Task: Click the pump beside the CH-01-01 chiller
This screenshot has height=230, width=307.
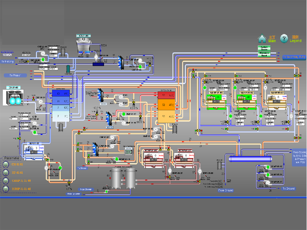Action: [x=41, y=101]
